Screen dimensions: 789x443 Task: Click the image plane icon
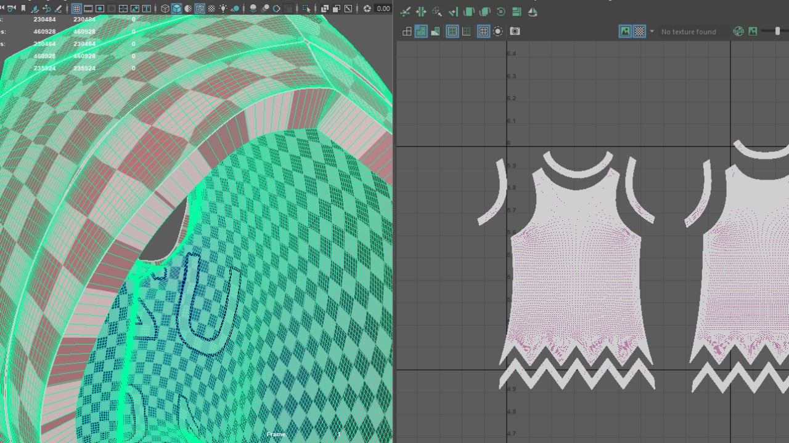click(x=35, y=9)
